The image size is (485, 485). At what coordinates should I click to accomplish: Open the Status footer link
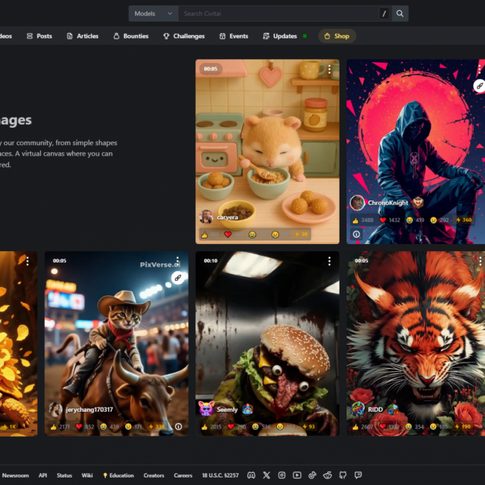pos(64,476)
